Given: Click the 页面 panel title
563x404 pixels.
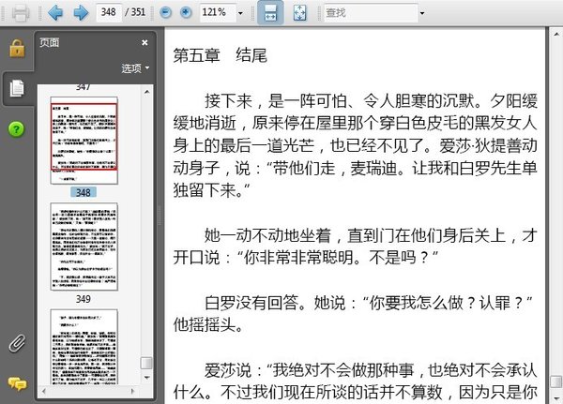Looking at the screenshot, I should [49, 42].
